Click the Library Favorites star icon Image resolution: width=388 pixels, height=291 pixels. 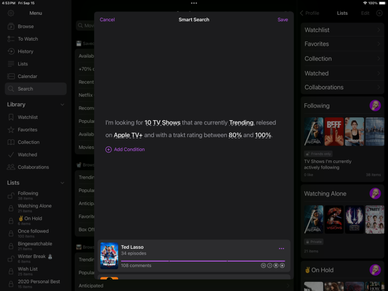(x=11, y=129)
